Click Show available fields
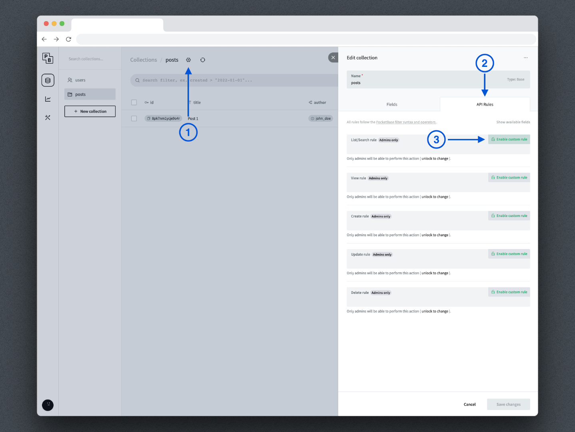This screenshot has width=575, height=432. (x=513, y=122)
